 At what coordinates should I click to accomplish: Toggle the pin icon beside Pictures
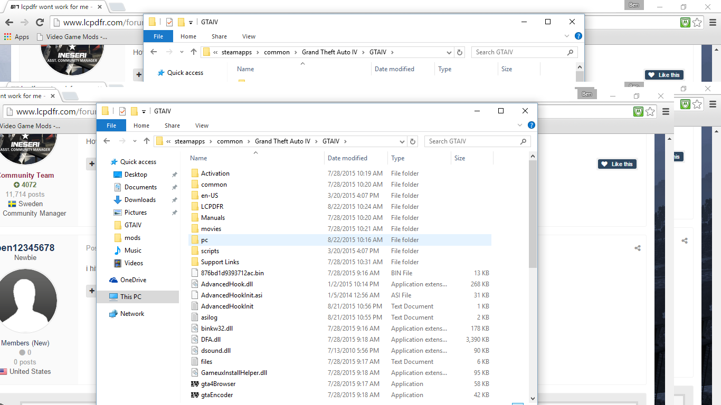174,213
